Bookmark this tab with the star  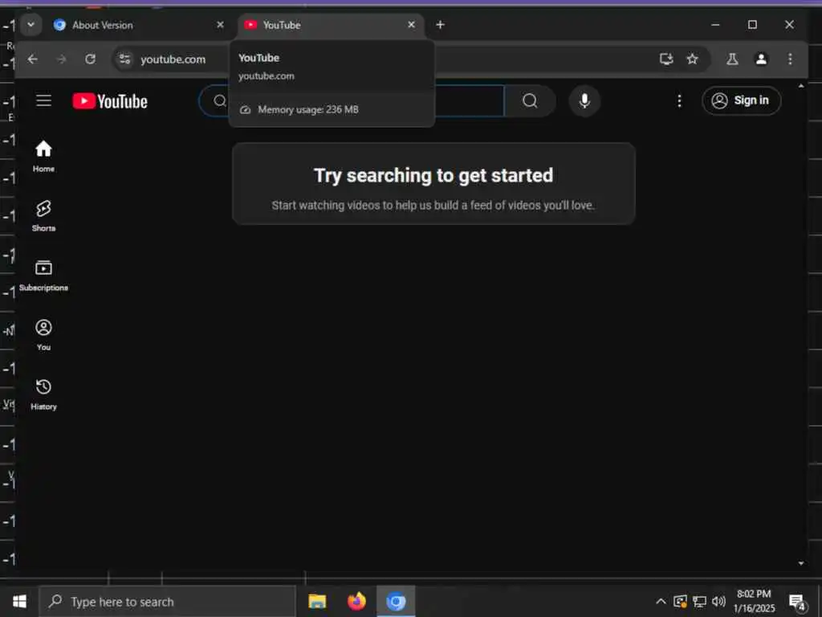tap(693, 59)
